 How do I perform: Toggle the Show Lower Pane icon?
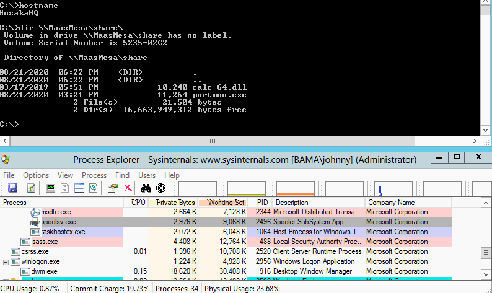tap(79, 188)
